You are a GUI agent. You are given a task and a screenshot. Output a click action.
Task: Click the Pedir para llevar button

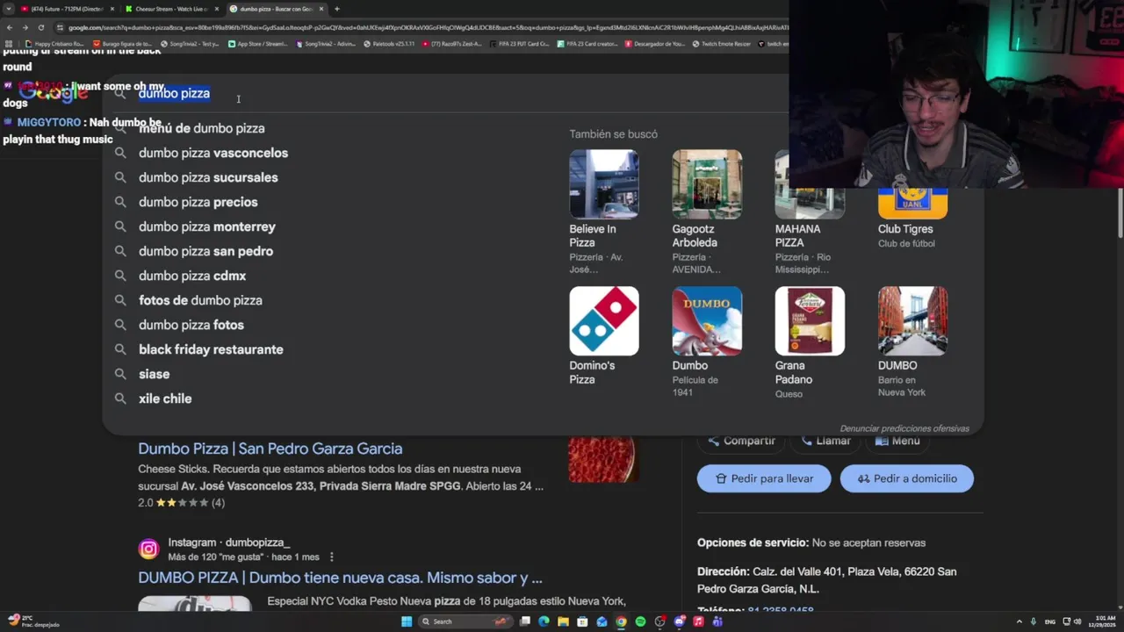click(x=764, y=478)
